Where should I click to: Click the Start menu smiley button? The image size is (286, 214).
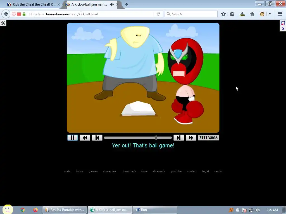tap(8, 209)
